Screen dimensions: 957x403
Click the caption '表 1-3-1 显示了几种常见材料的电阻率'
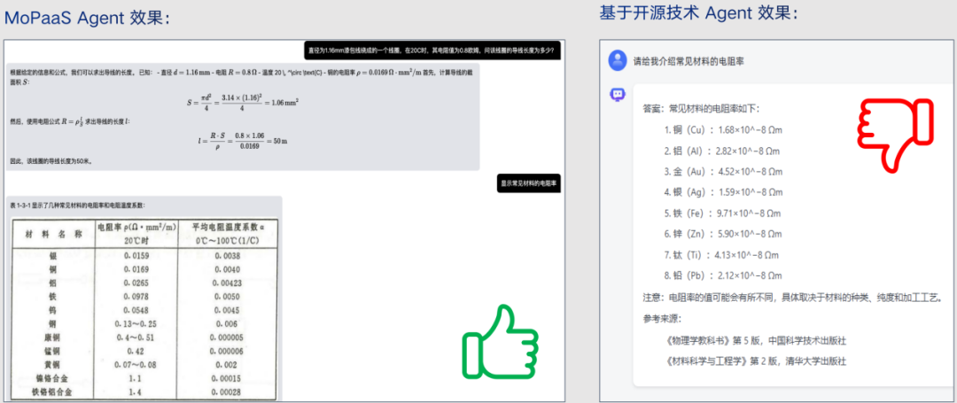[x=77, y=205]
